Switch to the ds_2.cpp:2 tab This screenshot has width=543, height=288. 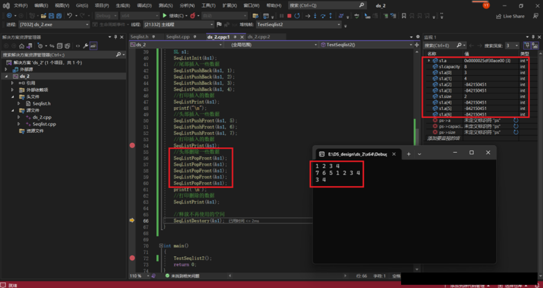(x=259, y=36)
